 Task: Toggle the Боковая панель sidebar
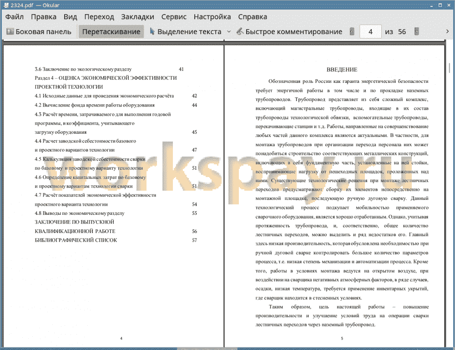[x=39, y=32]
